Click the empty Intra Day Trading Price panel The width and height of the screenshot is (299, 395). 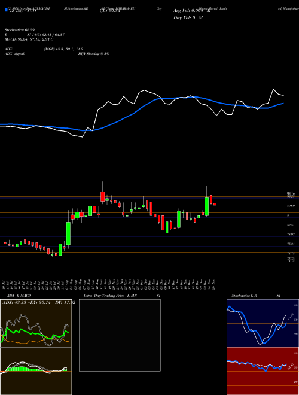point(120,335)
